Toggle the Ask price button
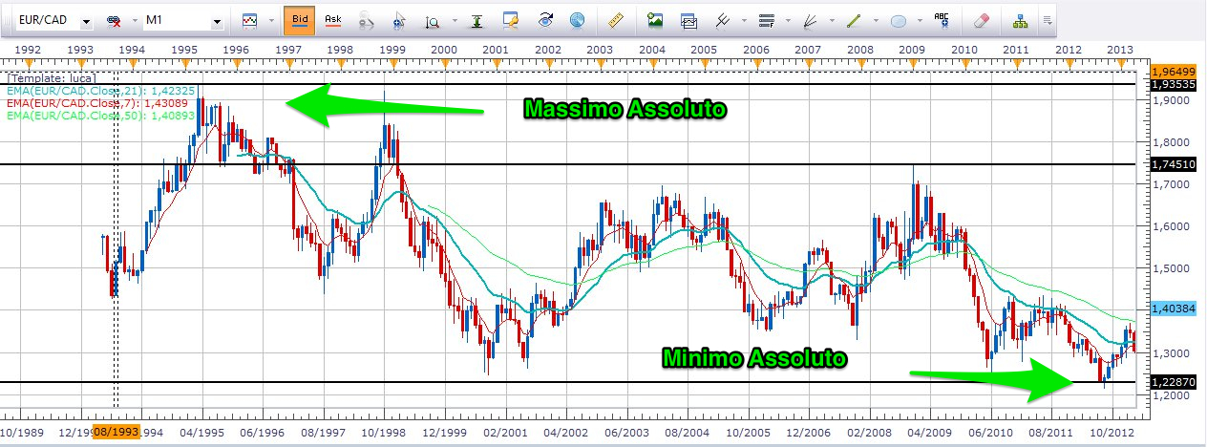 (333, 19)
